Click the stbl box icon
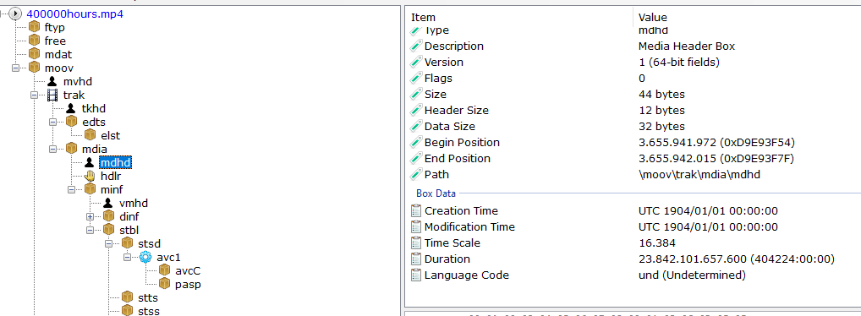The height and width of the screenshot is (316, 861). pos(109,230)
